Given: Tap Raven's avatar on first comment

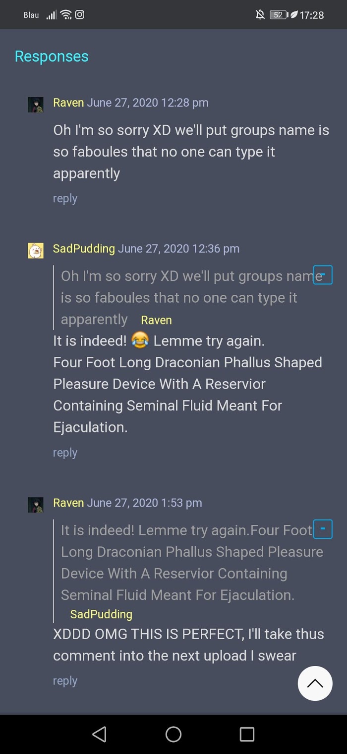Looking at the screenshot, I should pos(35,104).
